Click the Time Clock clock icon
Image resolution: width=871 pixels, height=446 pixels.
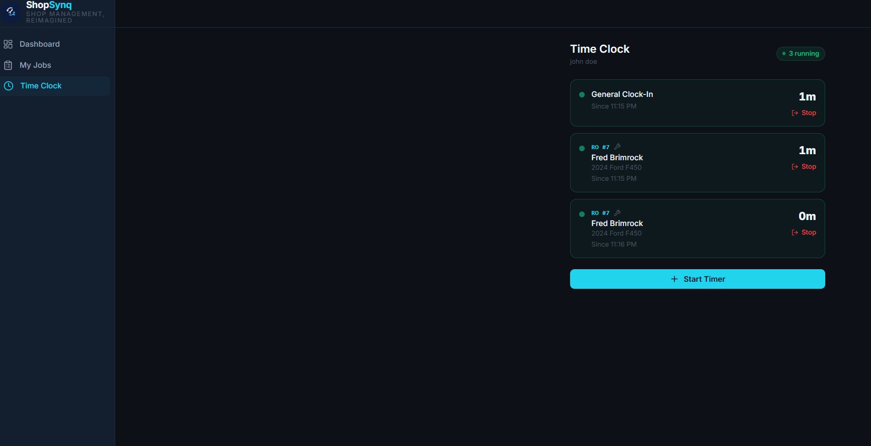tap(9, 86)
